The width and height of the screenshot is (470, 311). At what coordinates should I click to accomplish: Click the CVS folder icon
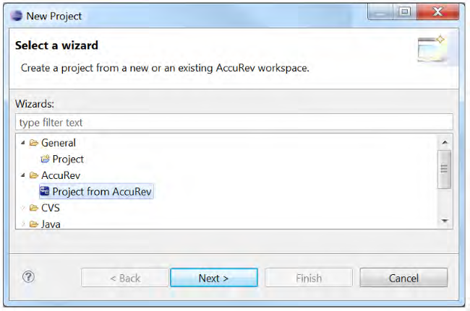pyautogui.click(x=34, y=208)
